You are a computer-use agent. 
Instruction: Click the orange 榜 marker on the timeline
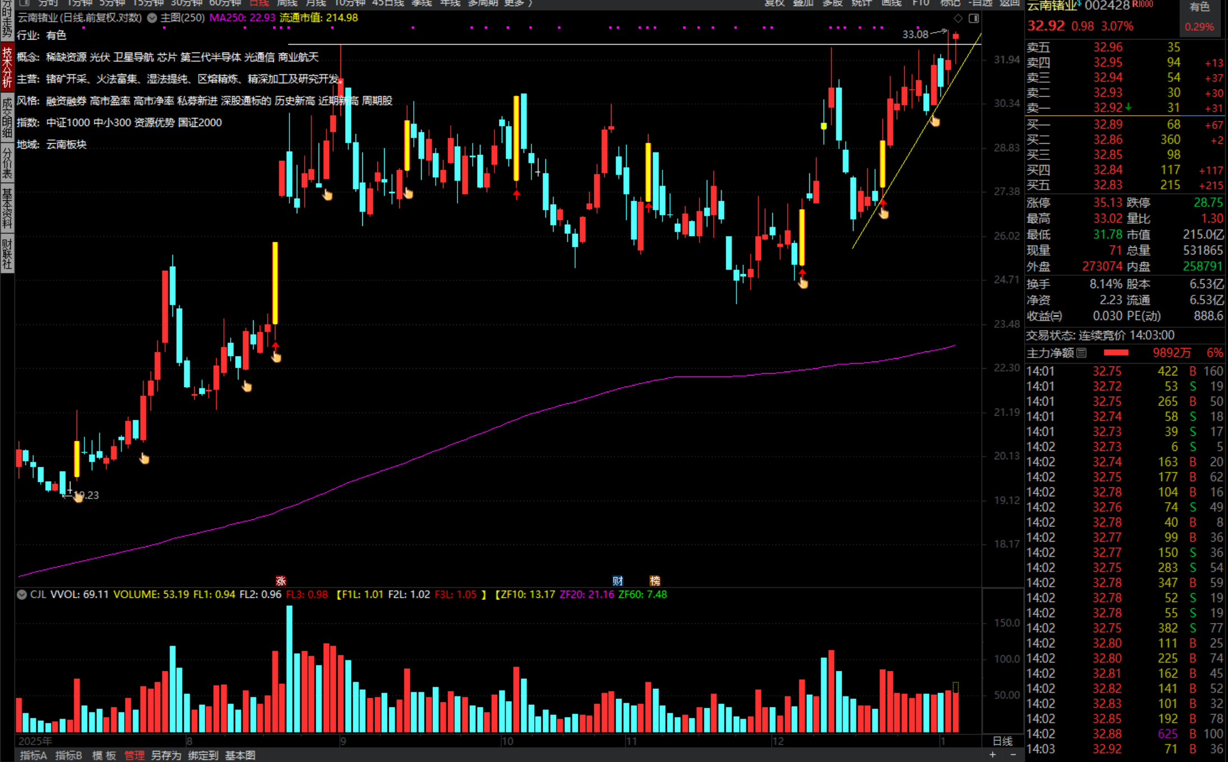click(655, 581)
